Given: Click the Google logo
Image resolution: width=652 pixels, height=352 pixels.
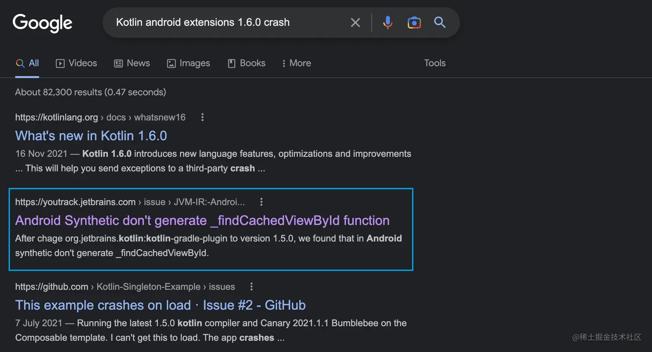Looking at the screenshot, I should pyautogui.click(x=42, y=23).
